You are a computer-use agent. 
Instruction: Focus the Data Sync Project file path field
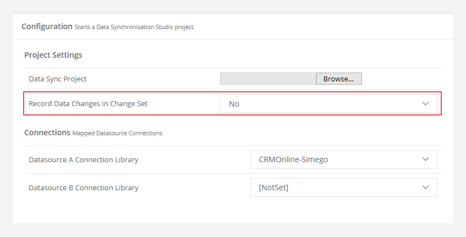click(x=268, y=79)
